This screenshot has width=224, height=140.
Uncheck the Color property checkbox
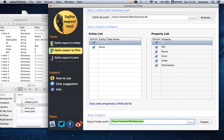click(156, 56)
